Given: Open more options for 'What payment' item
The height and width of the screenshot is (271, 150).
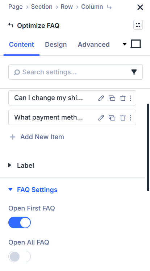Looking at the screenshot, I should (x=130, y=118).
